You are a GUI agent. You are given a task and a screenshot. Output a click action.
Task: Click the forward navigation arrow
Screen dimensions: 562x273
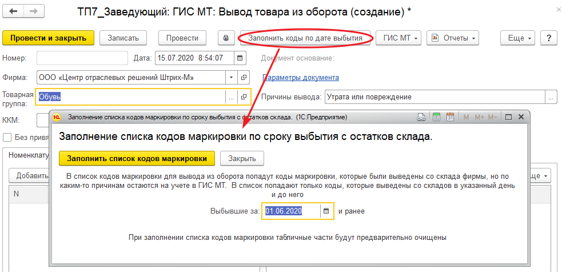point(33,11)
